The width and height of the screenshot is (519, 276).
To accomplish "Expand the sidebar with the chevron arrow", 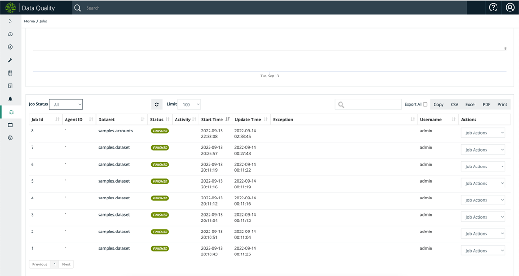I will pyautogui.click(x=10, y=21).
